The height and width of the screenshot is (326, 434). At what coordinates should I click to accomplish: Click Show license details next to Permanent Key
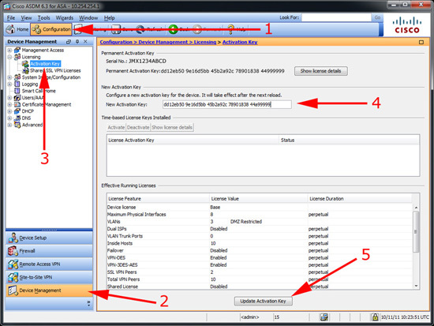point(321,71)
